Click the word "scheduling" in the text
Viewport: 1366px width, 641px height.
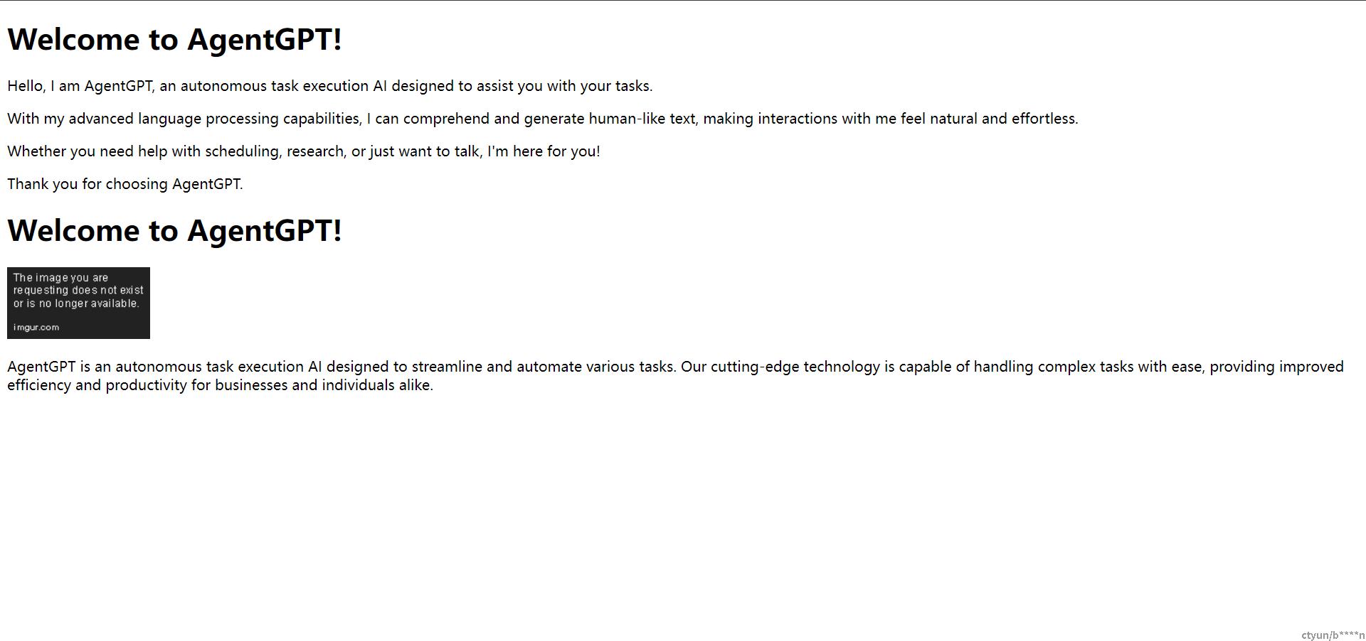pyautogui.click(x=242, y=151)
